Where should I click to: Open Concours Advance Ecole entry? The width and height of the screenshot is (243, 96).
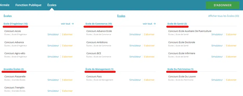(x=99, y=31)
